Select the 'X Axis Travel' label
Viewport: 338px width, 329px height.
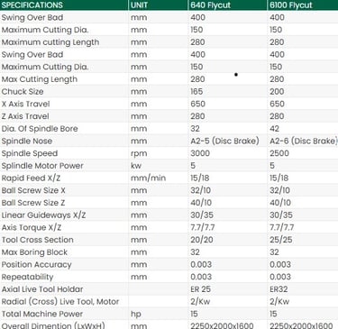click(25, 104)
